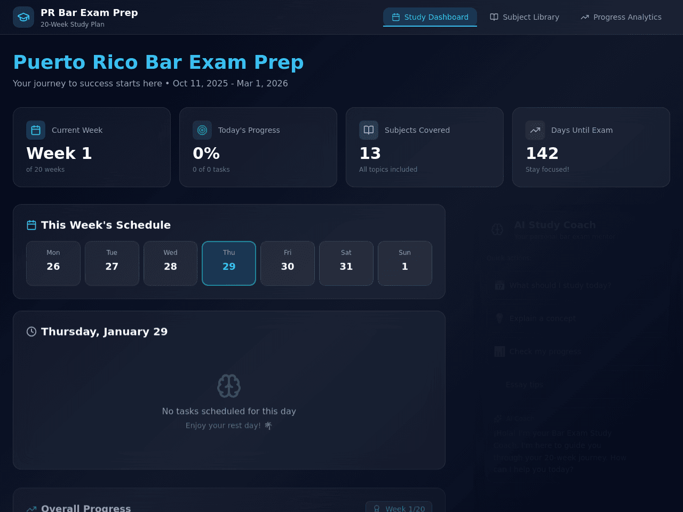Click the Week 1/20 badge
Image resolution: width=683 pixels, height=512 pixels.
399,508
